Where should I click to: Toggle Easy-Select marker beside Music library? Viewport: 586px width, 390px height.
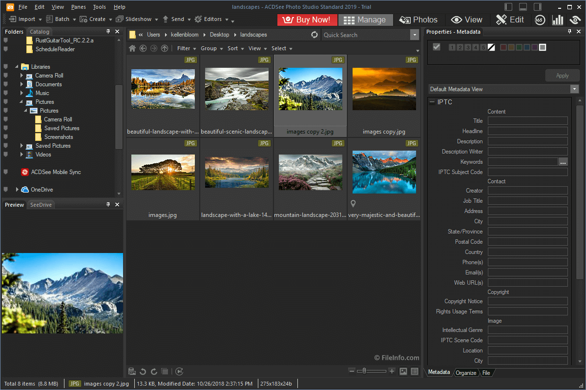pos(5,93)
